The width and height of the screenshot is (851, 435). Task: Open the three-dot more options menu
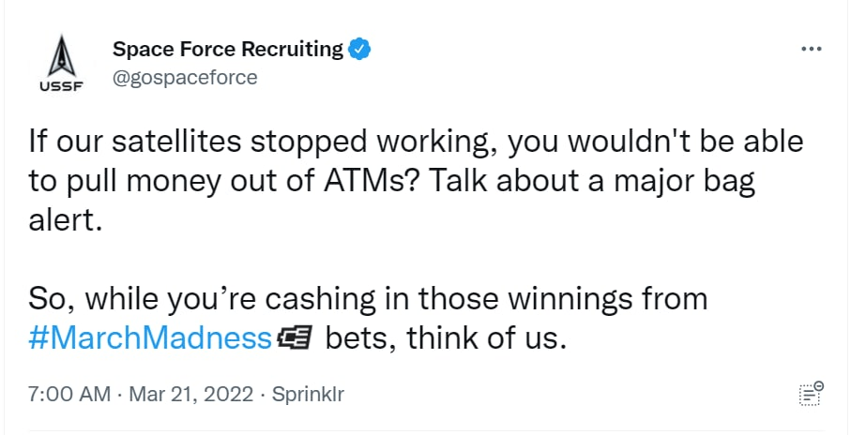click(811, 49)
